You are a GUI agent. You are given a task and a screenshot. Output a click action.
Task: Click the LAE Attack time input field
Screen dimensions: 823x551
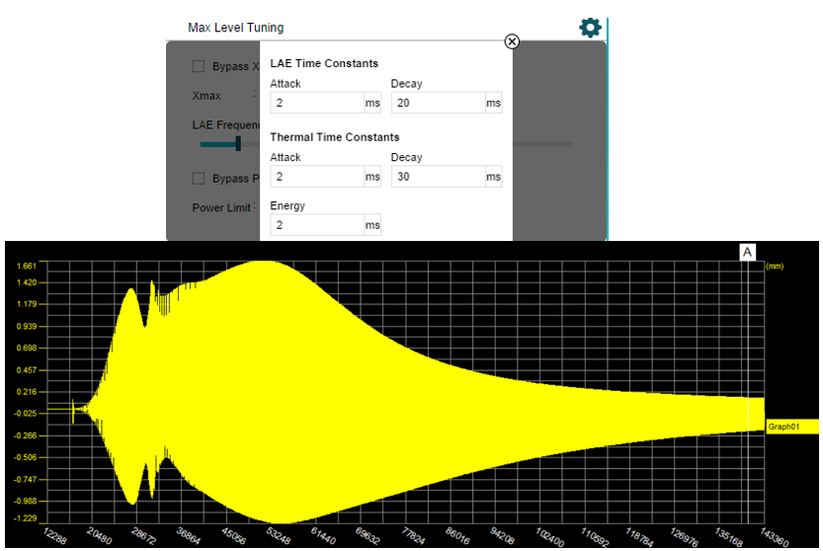click(x=316, y=104)
